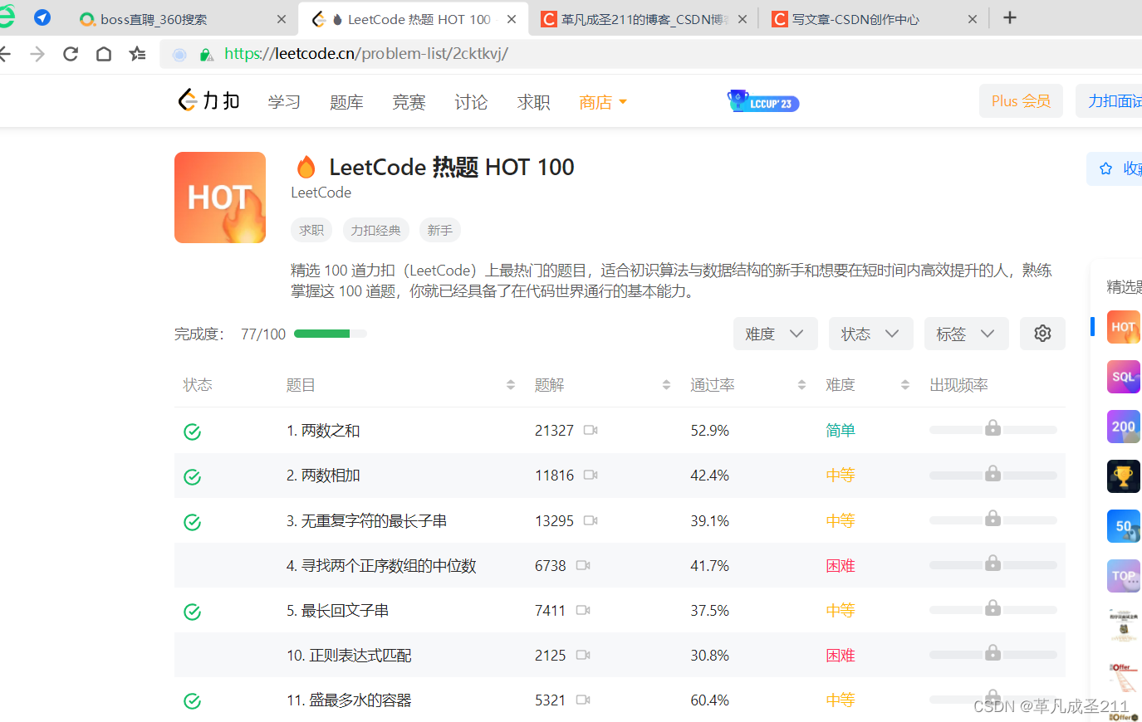The image size is (1142, 722).
Task: Click the solved checkmark for 两数相加
Action: click(x=192, y=477)
